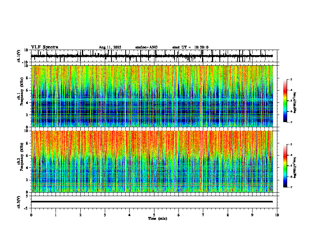The height and width of the screenshot is (241, 312).
Task: Click the "-3" label on ch.2 color scale
Action: [x=291, y=145]
